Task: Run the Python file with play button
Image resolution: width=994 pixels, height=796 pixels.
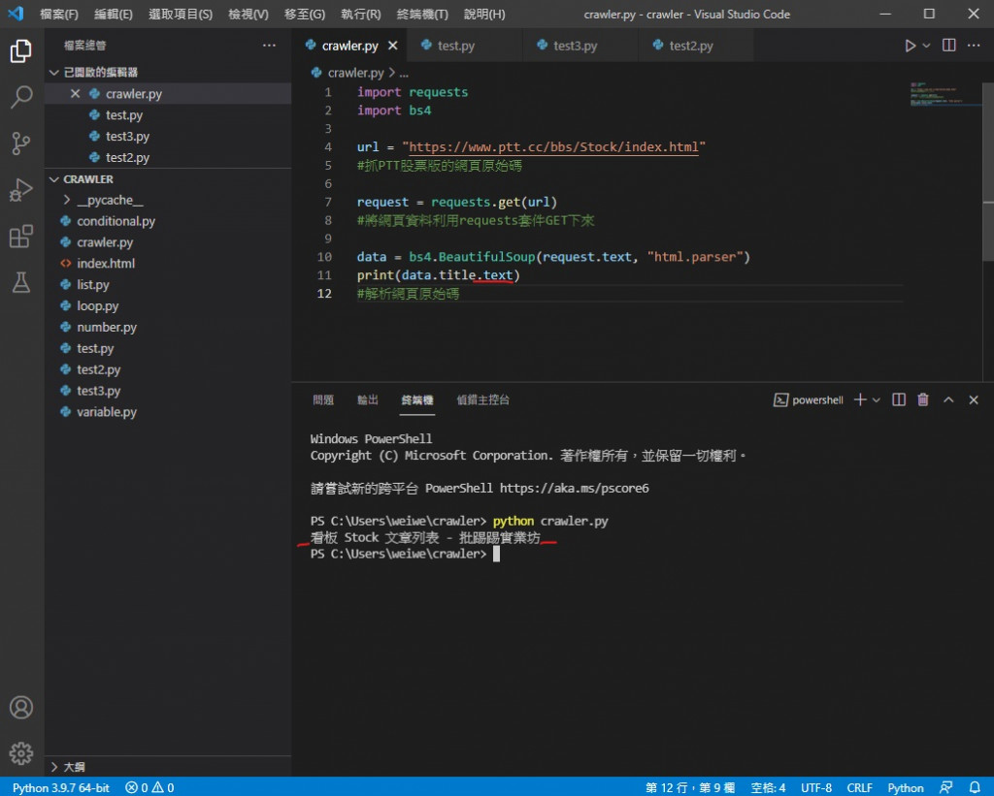Action: point(910,46)
